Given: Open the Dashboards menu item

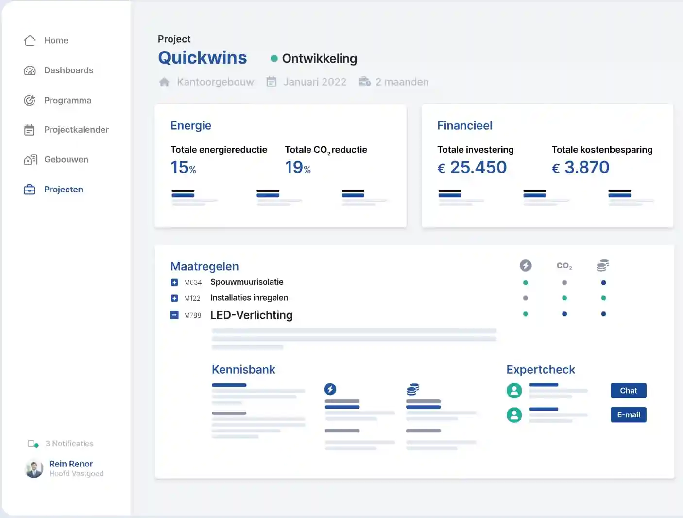Looking at the screenshot, I should (x=68, y=70).
